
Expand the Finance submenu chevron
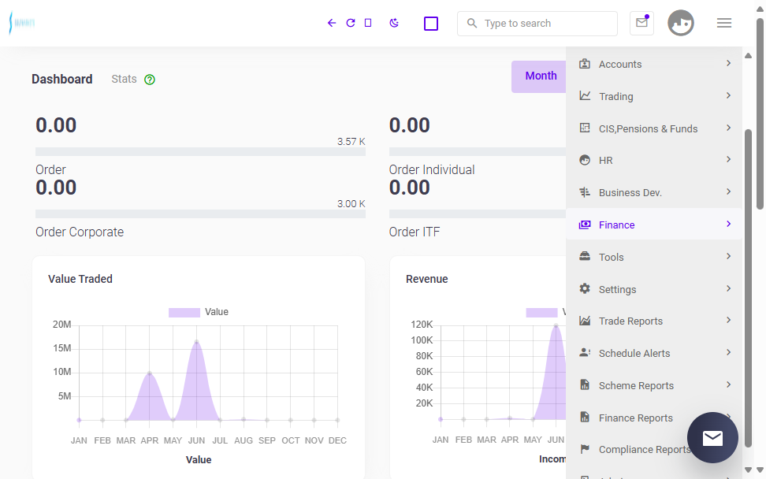(x=728, y=224)
